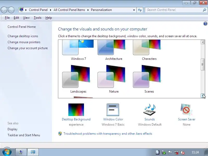Click the Personalization breadcrumb
Viewport: 208px width, 156px height.
101,10
